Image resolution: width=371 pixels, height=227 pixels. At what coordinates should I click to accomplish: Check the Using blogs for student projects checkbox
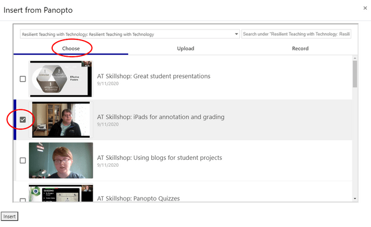coord(23,160)
